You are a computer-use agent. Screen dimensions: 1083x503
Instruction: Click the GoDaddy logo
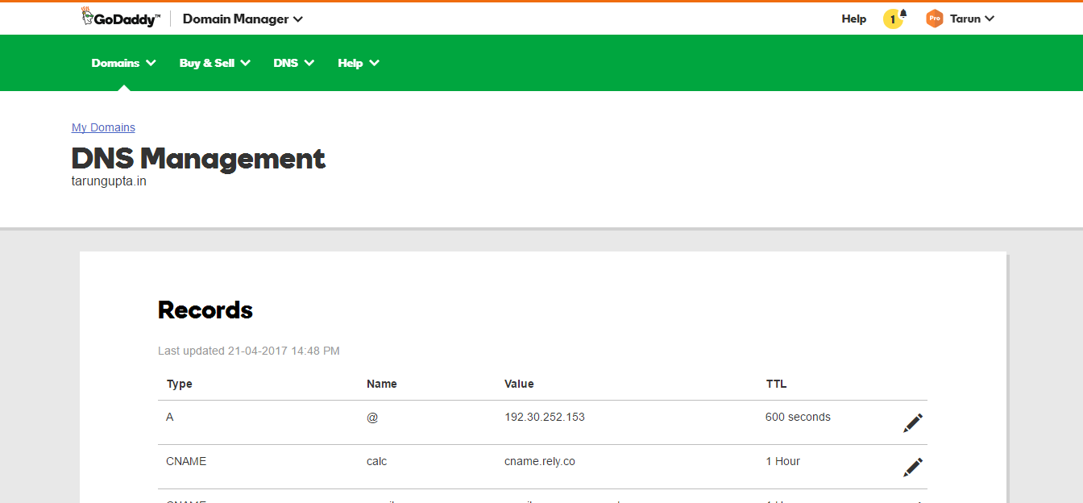[x=121, y=19]
